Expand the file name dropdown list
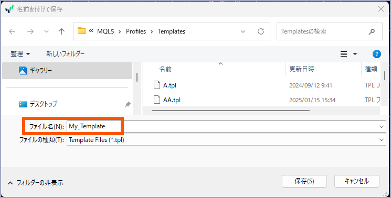391x198 pixels. (x=382, y=127)
